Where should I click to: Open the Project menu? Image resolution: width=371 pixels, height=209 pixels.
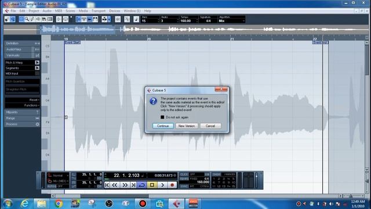pyautogui.click(x=34, y=11)
